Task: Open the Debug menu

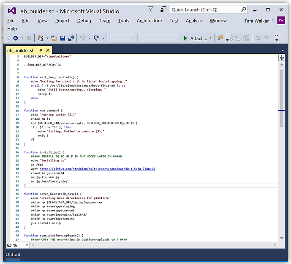Action: 84,20
